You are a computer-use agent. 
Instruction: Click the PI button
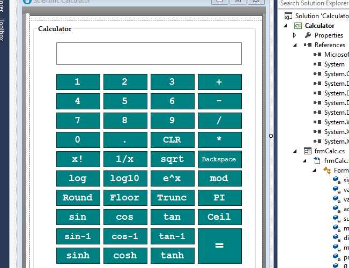(x=220, y=198)
